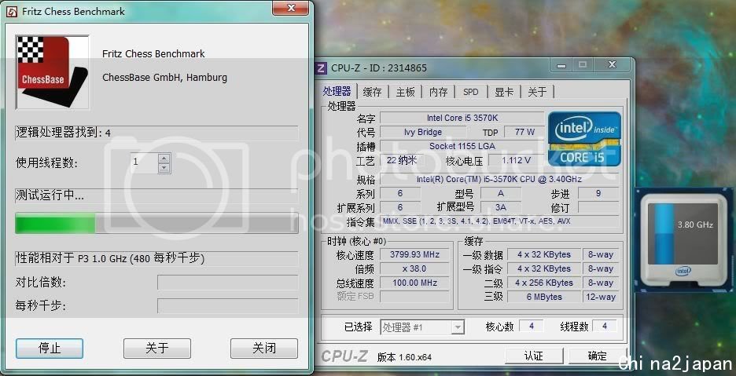The height and width of the screenshot is (376, 736).
Task: Increase thread count with the up arrow
Action: [x=164, y=158]
